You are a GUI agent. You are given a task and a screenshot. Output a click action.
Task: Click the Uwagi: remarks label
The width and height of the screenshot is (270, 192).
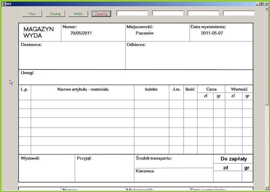28,73
